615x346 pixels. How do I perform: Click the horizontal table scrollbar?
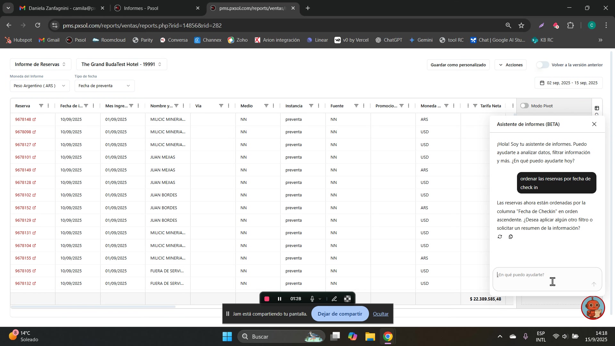[x=93, y=307]
